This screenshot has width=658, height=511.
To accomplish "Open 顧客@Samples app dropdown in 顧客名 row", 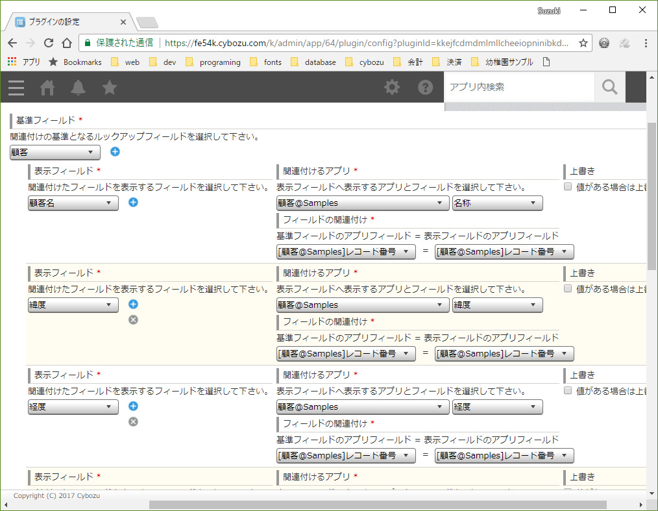I will click(363, 203).
